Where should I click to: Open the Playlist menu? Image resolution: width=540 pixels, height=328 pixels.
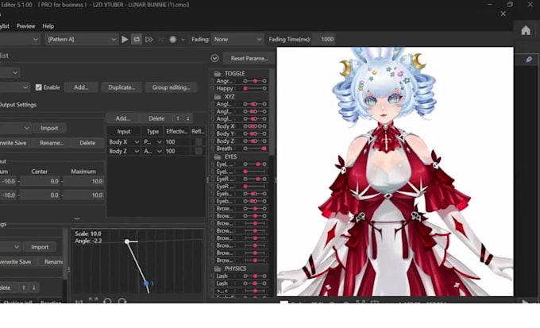[x=5, y=26]
